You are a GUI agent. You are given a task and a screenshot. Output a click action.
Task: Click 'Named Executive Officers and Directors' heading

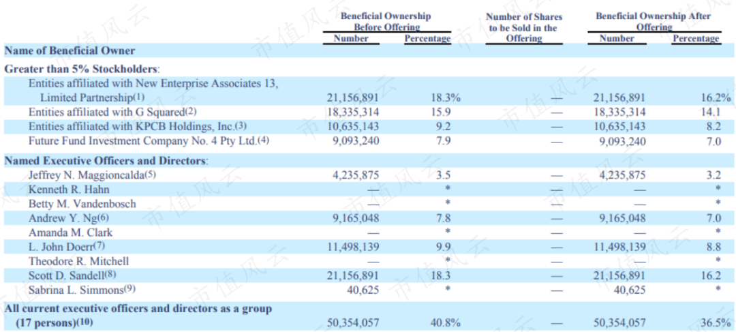click(x=106, y=161)
